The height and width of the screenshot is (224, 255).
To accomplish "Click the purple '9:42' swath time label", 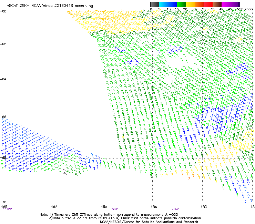I will click(x=175, y=209).
